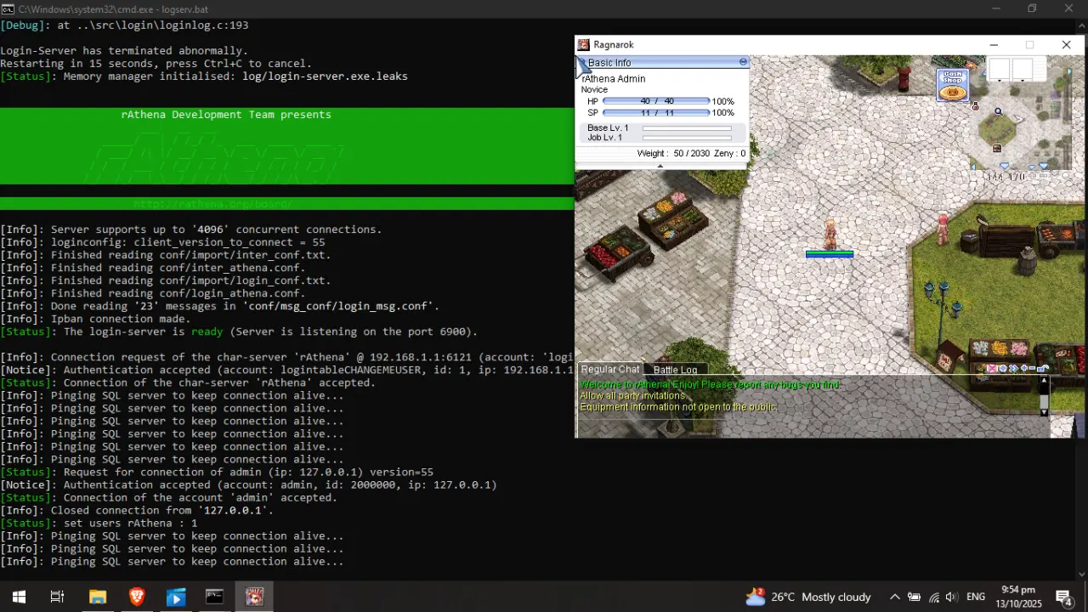
Task: Click the 'Allow all party invitations' message
Action: (x=632, y=396)
